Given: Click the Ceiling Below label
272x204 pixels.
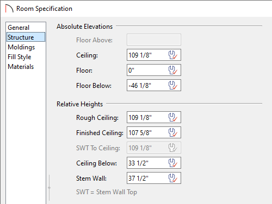Looking at the screenshot, I should coord(96,163).
